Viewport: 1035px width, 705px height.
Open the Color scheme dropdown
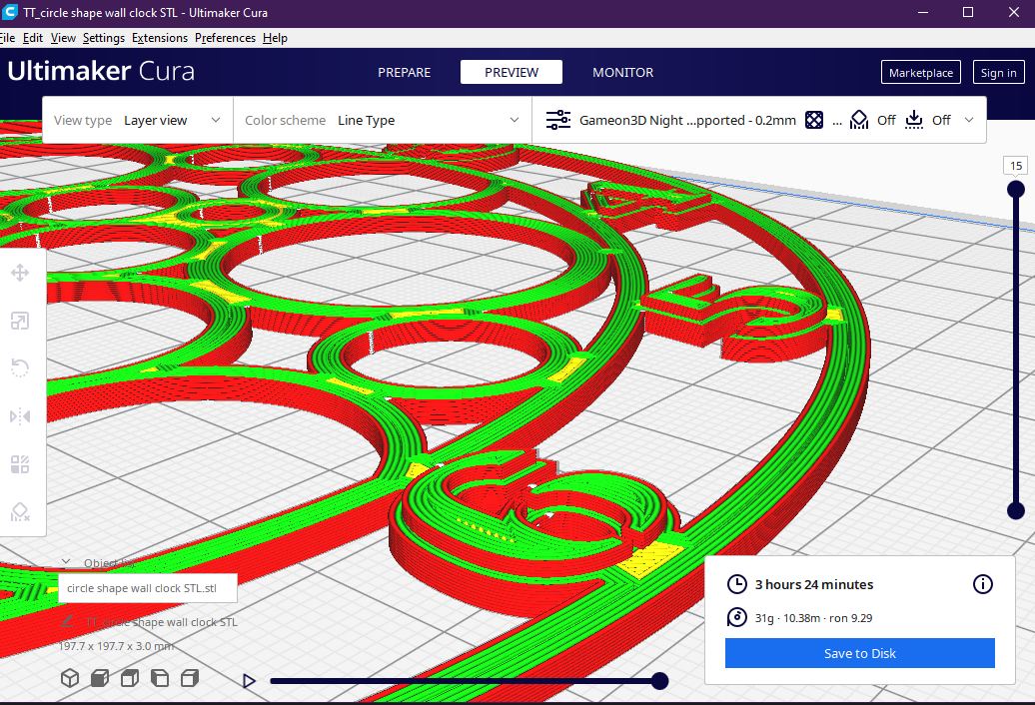tap(383, 120)
